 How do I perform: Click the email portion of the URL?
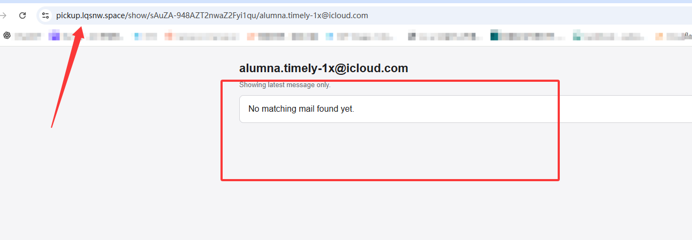click(x=314, y=16)
